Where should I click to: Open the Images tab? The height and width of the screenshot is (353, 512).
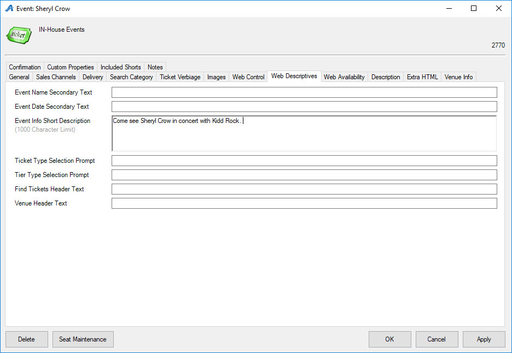coord(217,77)
